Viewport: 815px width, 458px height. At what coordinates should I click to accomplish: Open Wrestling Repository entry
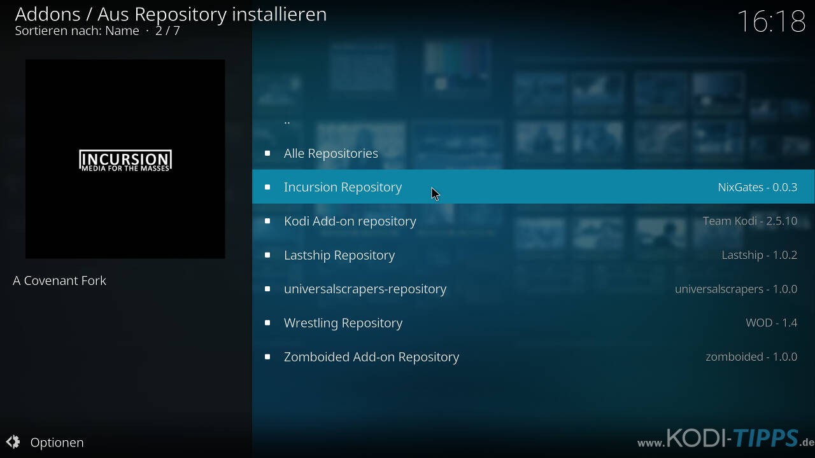click(x=534, y=323)
